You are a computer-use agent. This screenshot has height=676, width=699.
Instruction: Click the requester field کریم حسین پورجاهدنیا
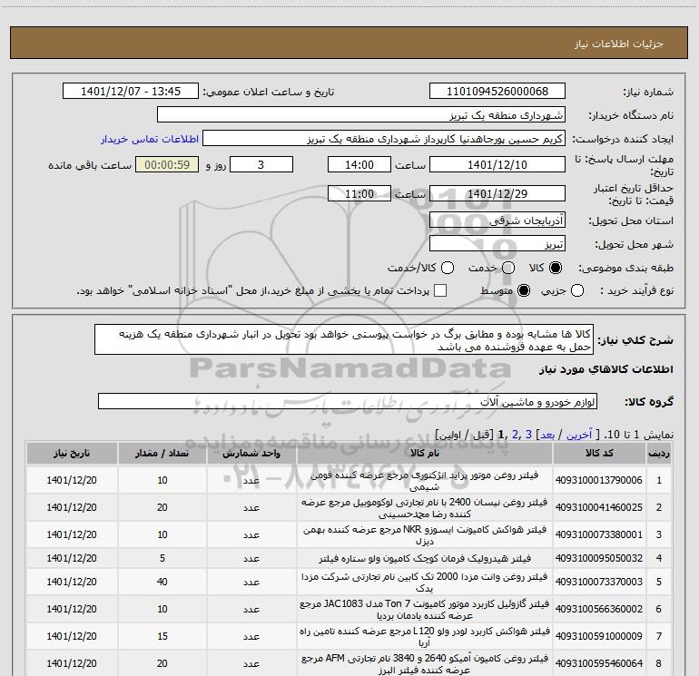384,139
